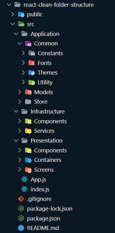Collapse the Common folder chevron
Viewport: 115px width, 233px height.
[x=20, y=44]
